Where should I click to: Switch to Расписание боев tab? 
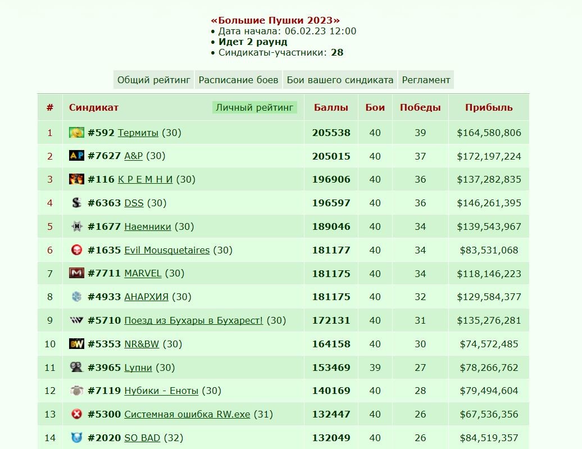point(238,80)
